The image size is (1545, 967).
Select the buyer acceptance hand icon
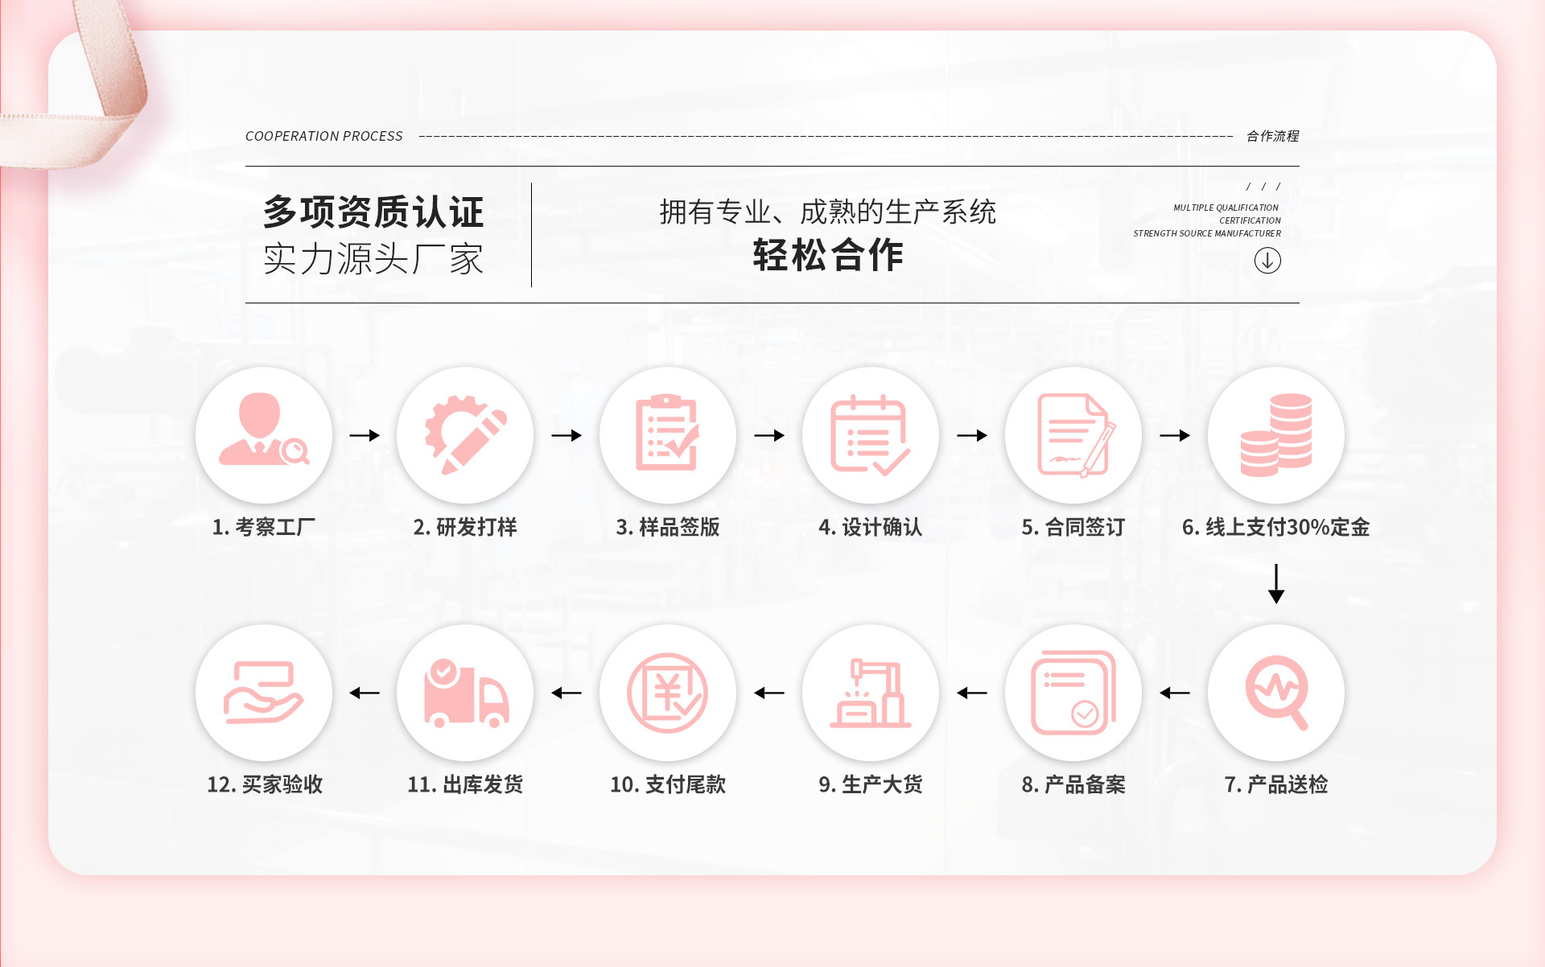263,692
